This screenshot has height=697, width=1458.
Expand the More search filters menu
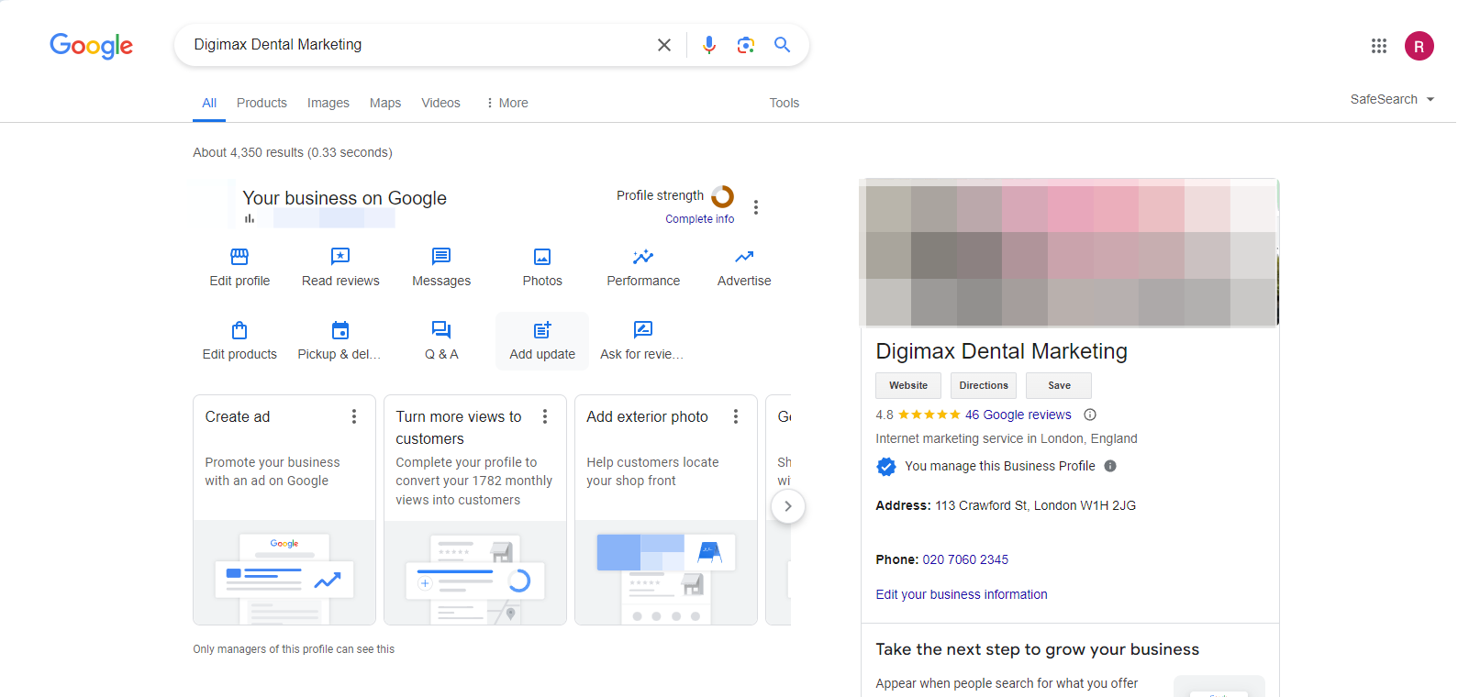point(506,103)
